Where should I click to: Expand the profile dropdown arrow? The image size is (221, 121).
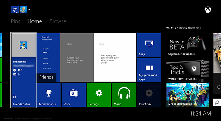[29, 10]
